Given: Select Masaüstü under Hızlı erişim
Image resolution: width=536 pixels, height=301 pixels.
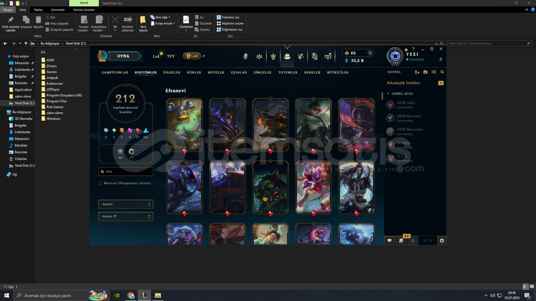Looking at the screenshot, I should pos(22,63).
